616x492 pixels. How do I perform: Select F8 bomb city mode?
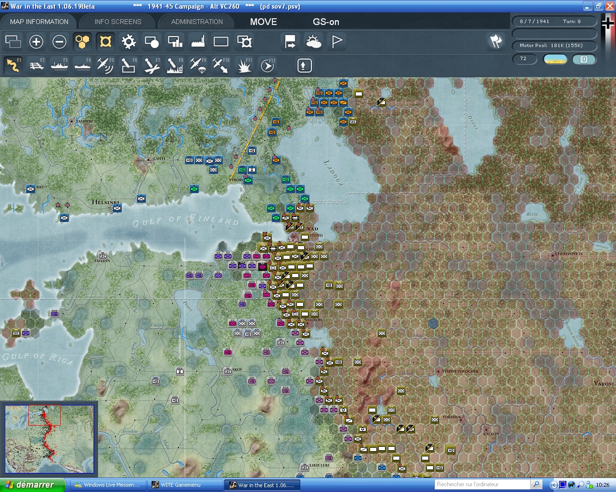(x=175, y=65)
